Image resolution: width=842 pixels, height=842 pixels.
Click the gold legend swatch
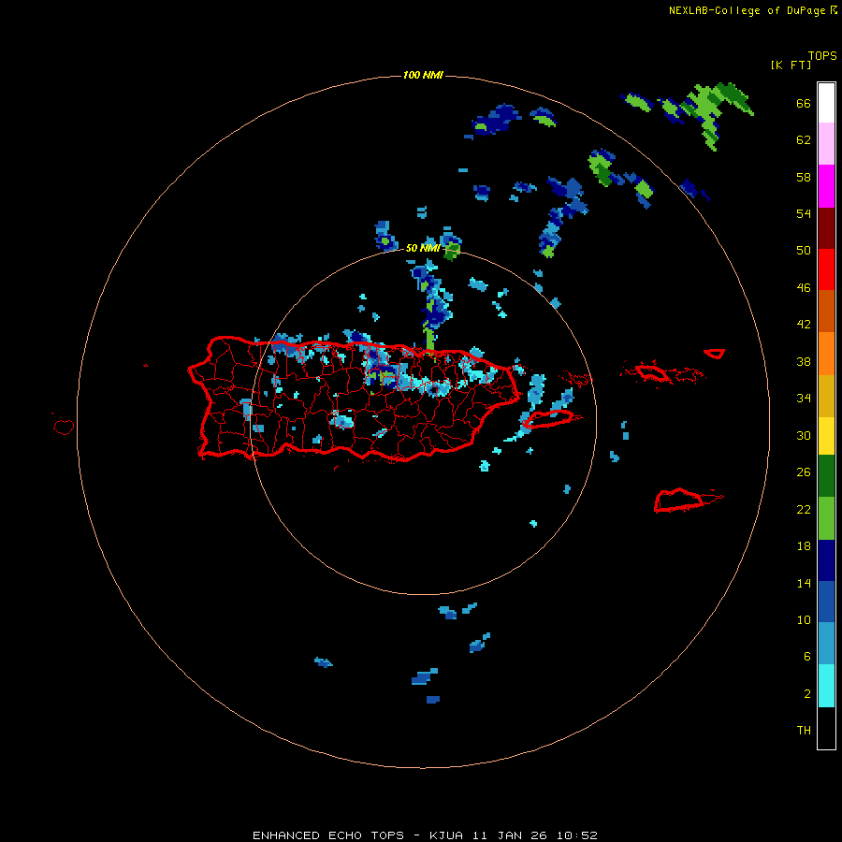point(826,395)
